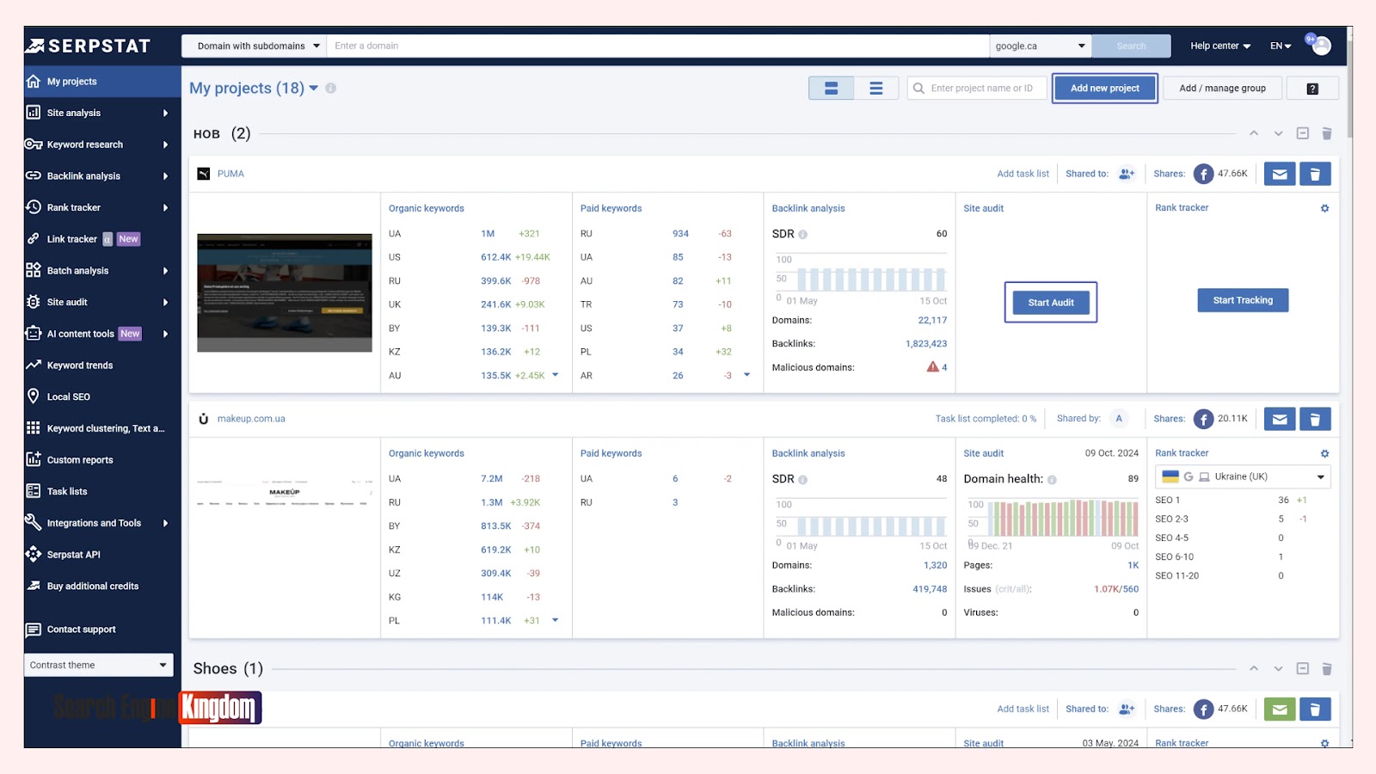The width and height of the screenshot is (1376, 774).
Task: Click Keyword clustering grid icon
Action: tap(34, 428)
